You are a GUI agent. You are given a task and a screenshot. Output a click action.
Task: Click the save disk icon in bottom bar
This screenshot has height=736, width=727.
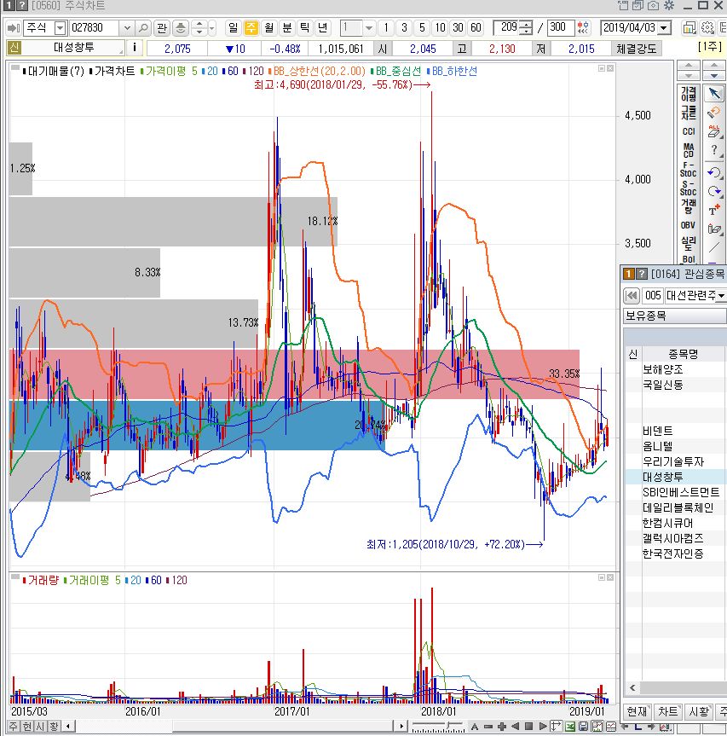point(584,727)
